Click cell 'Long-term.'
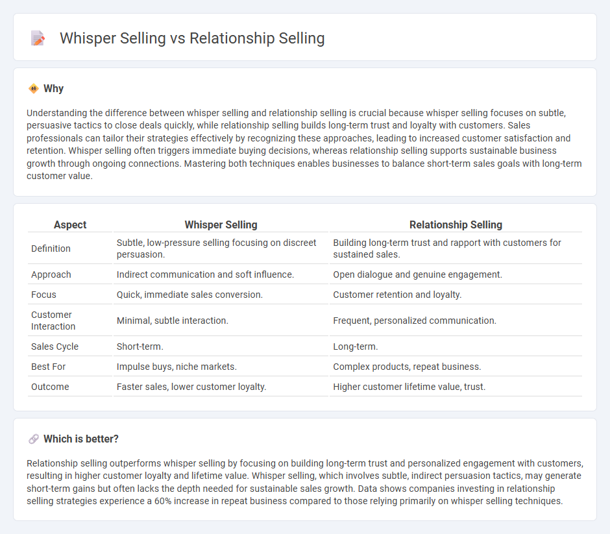The height and width of the screenshot is (534, 610). pos(456,346)
